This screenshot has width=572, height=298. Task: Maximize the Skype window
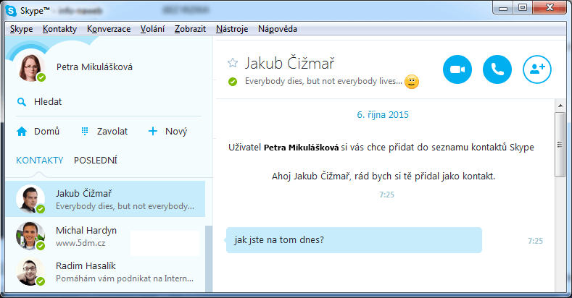523,8
